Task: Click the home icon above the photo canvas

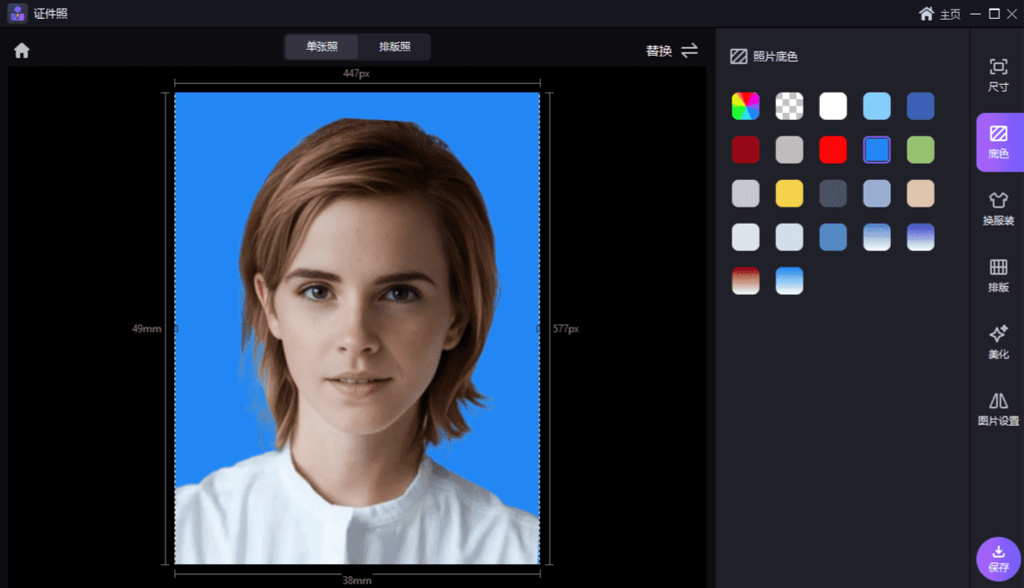Action: pos(21,51)
